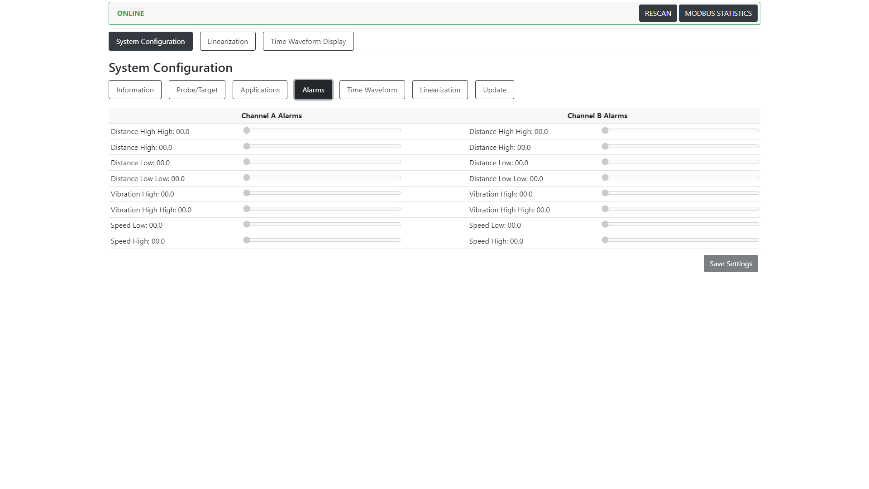This screenshot has width=869, height=489.
Task: Open Applications configuration tab
Action: pyautogui.click(x=260, y=90)
